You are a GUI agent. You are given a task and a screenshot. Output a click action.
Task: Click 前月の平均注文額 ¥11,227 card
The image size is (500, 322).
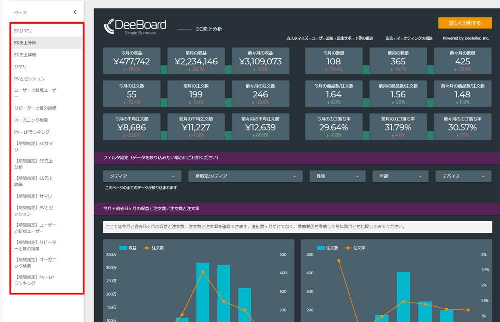[196, 127]
